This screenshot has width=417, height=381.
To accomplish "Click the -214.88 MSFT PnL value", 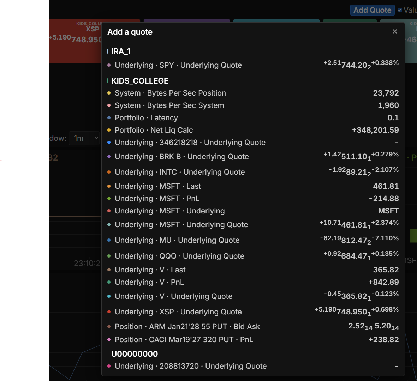I will point(384,199).
